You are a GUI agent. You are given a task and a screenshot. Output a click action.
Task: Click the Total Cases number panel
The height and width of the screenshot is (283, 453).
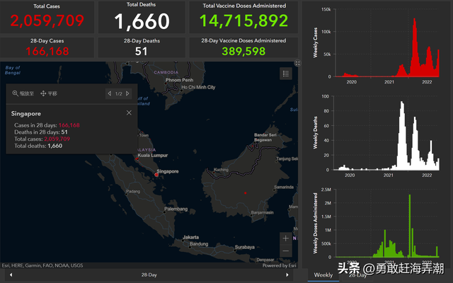(47, 17)
